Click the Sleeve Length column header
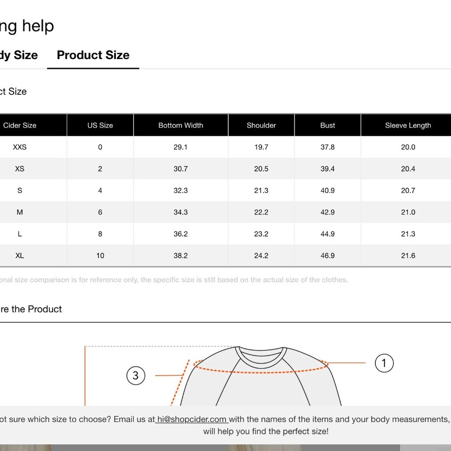451x451 pixels. (x=408, y=125)
